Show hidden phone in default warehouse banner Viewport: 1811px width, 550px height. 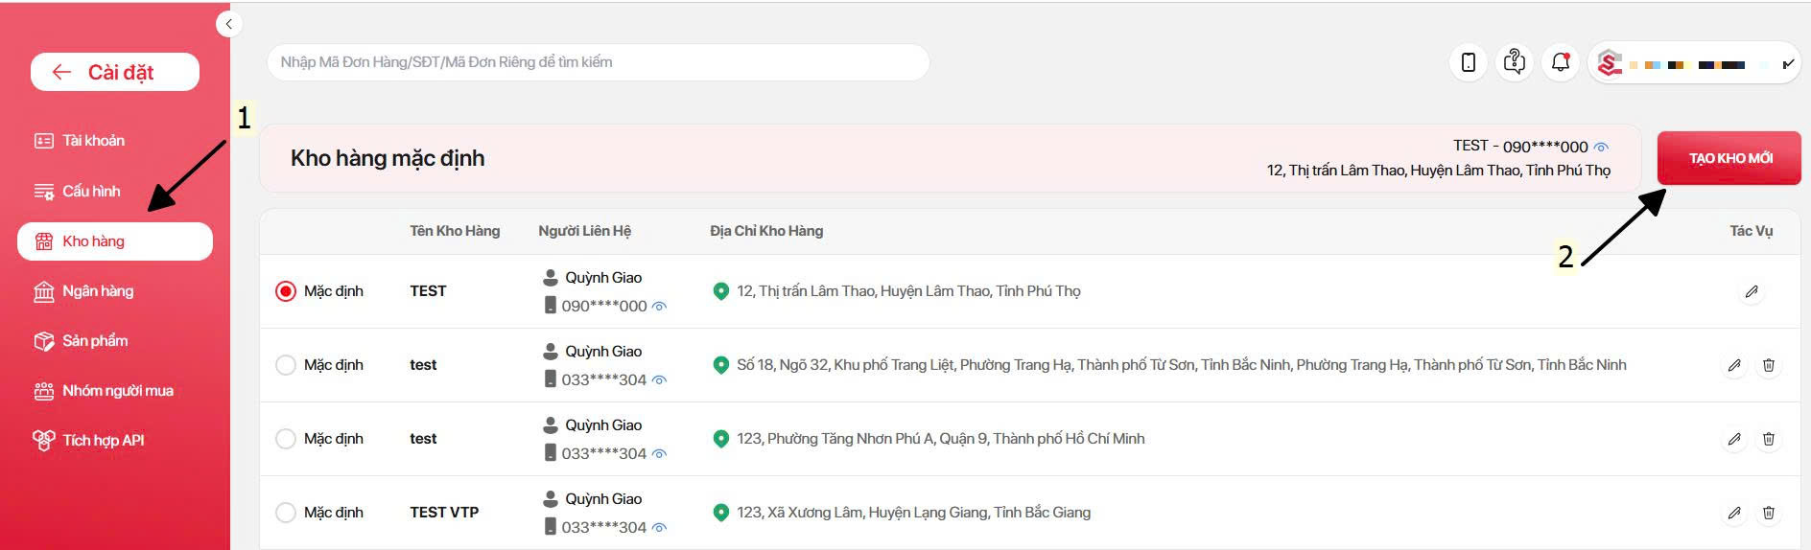click(1601, 148)
